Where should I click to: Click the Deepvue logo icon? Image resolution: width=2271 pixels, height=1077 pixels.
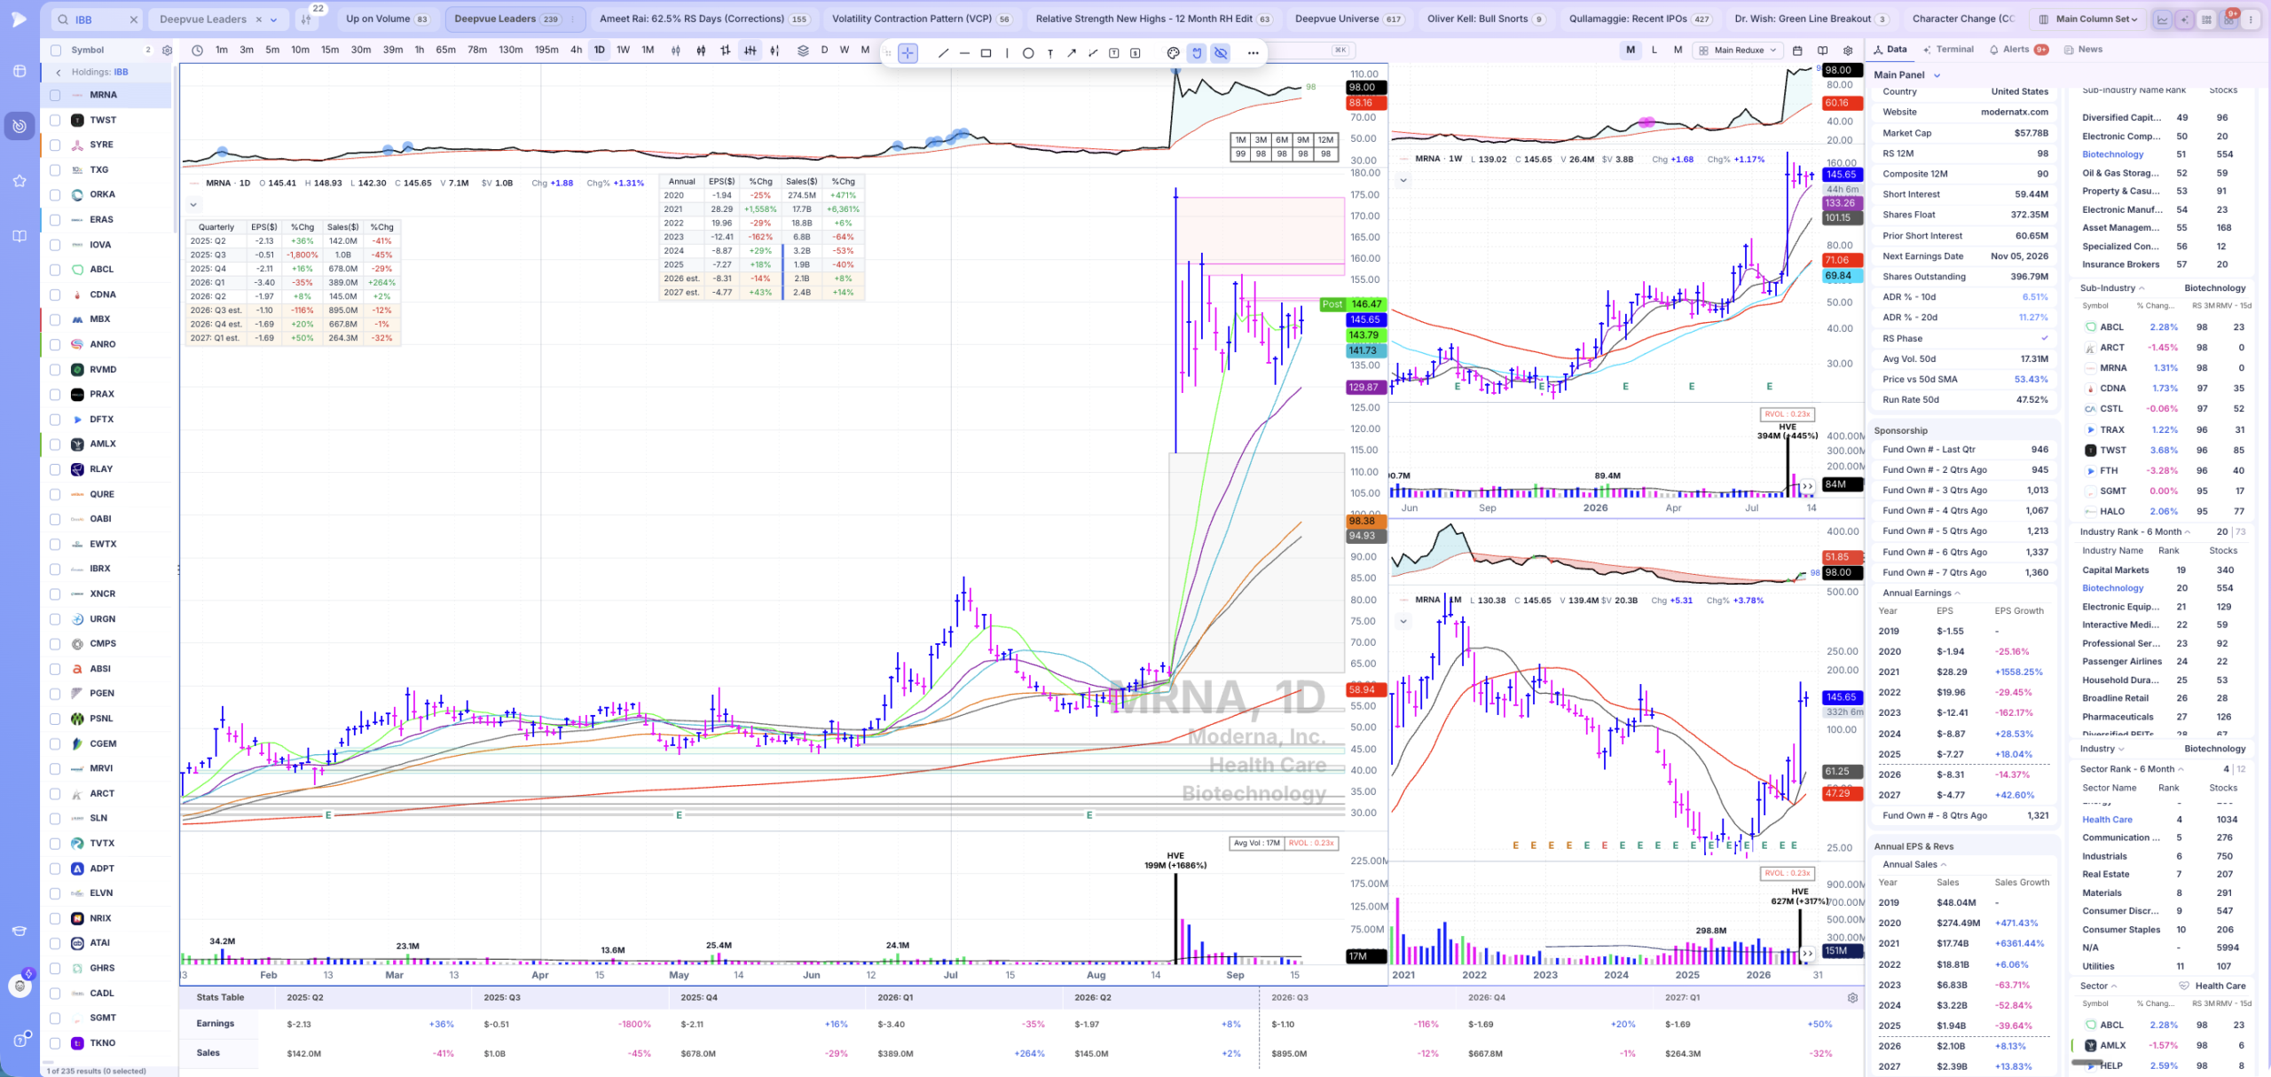19,19
